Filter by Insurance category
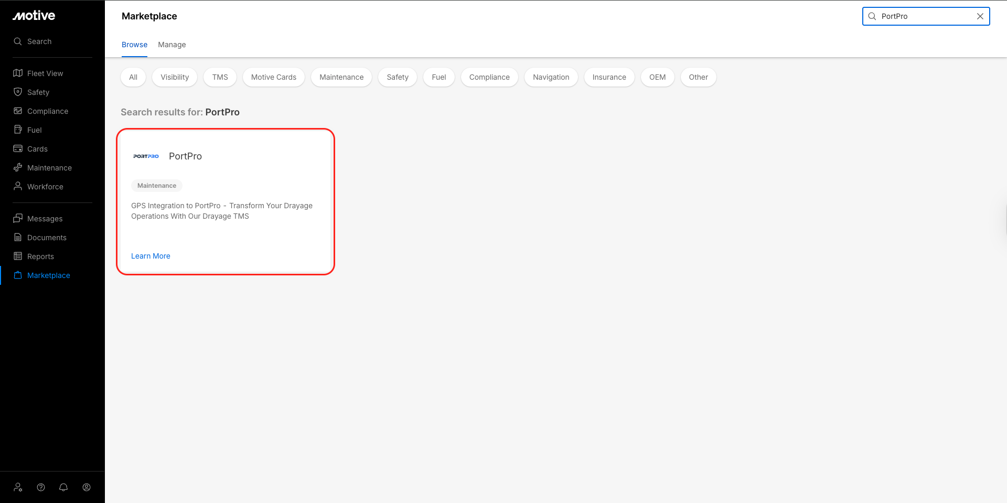 click(609, 77)
